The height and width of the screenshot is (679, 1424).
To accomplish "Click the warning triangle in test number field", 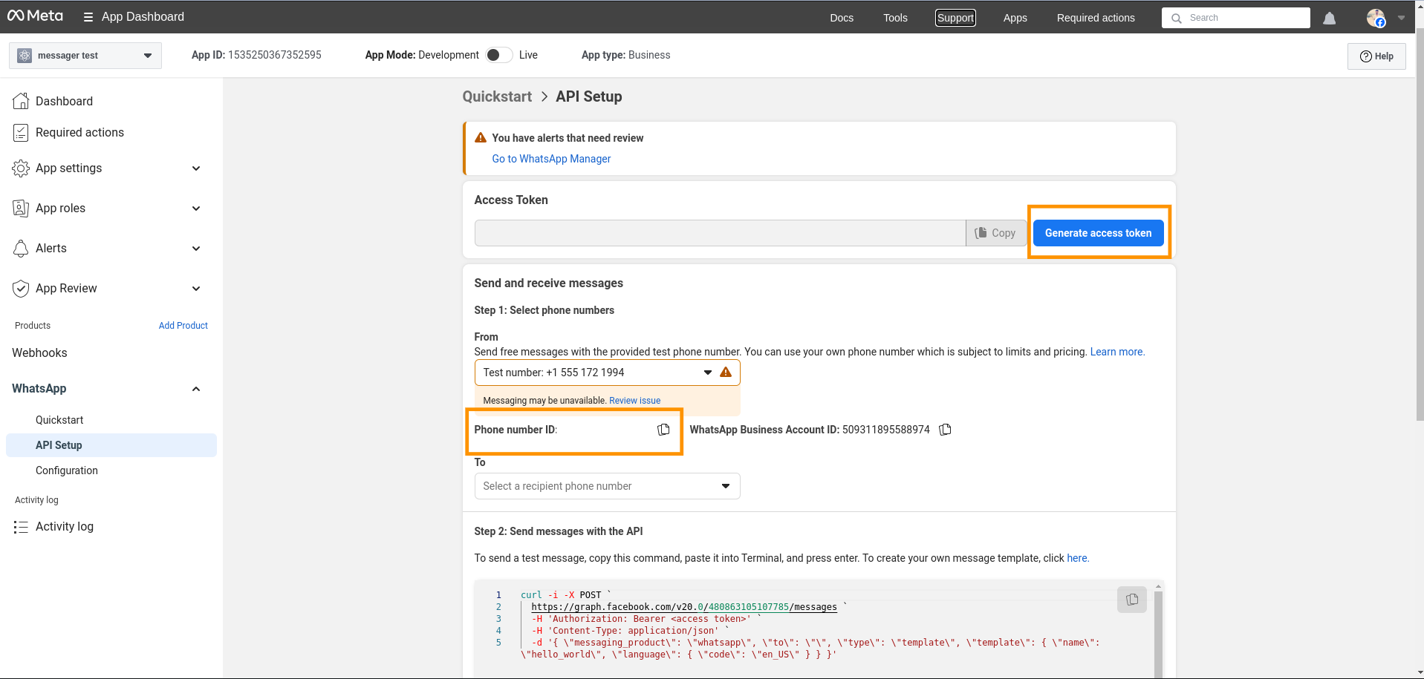I will [726, 373].
